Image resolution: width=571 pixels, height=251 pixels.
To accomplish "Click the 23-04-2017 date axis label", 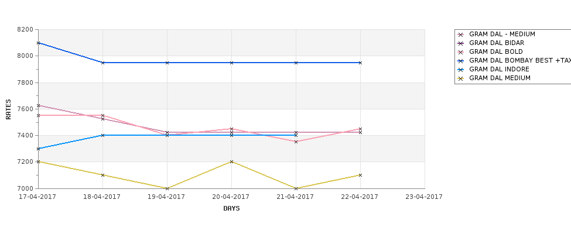I will (x=424, y=197).
